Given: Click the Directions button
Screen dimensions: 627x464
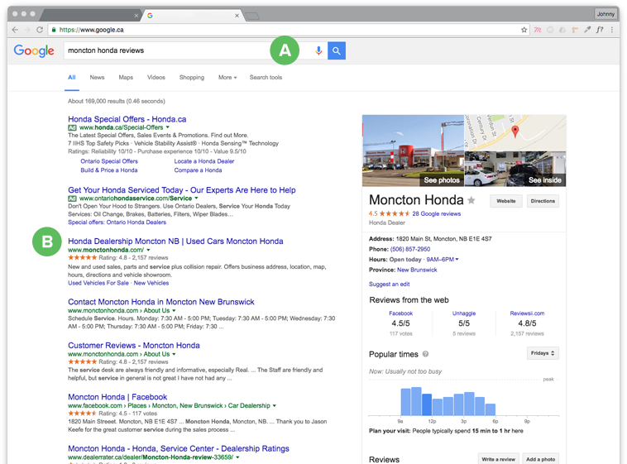Looking at the screenshot, I should click(543, 201).
